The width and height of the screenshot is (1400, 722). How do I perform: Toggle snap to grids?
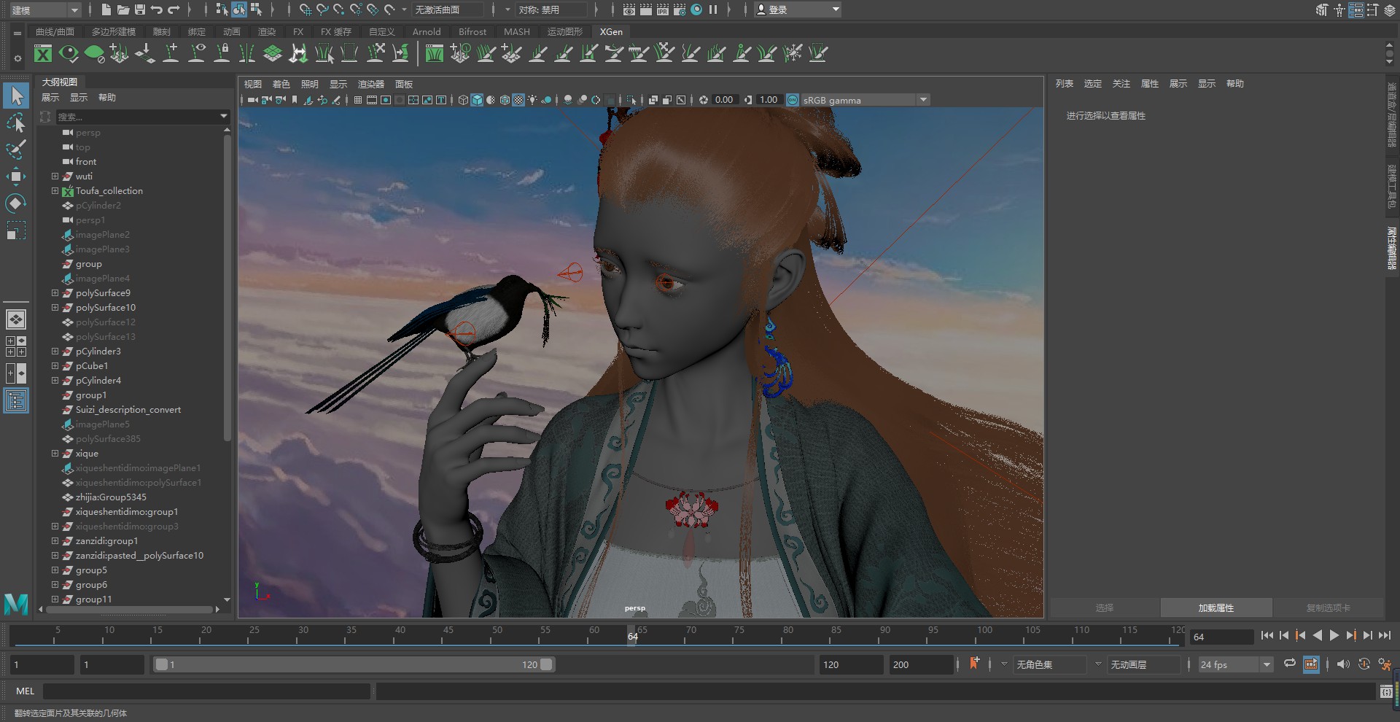pyautogui.click(x=306, y=9)
